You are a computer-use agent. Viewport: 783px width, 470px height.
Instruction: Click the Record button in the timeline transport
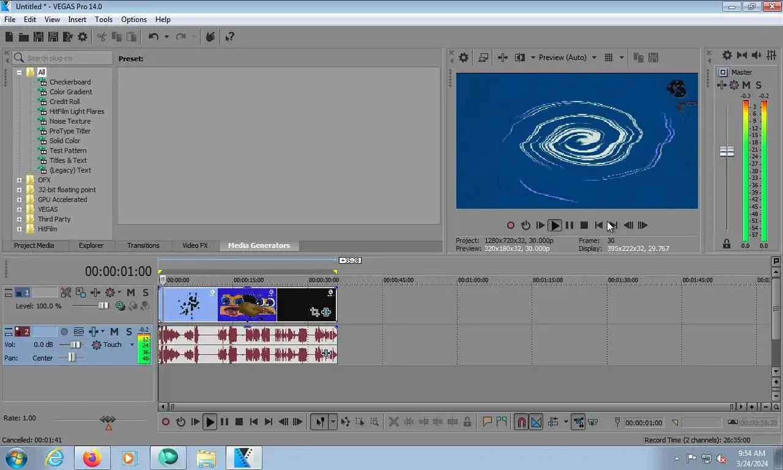coord(166,422)
